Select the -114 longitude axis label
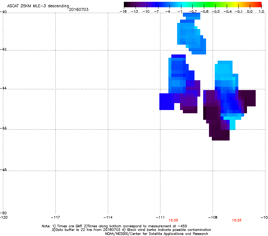This screenshot has height=236, width=268. point(108,217)
